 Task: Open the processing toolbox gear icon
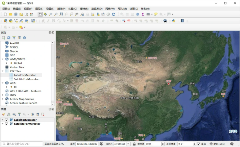pyautogui.click(x=138, y=14)
